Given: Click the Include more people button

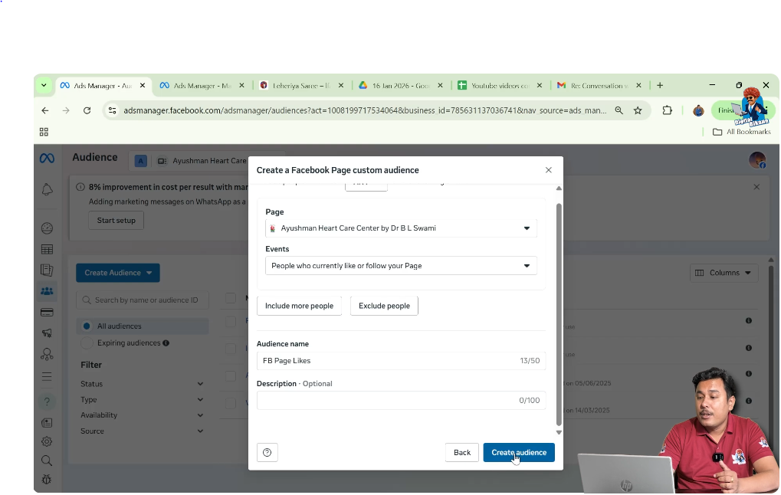Looking at the screenshot, I should pos(299,305).
